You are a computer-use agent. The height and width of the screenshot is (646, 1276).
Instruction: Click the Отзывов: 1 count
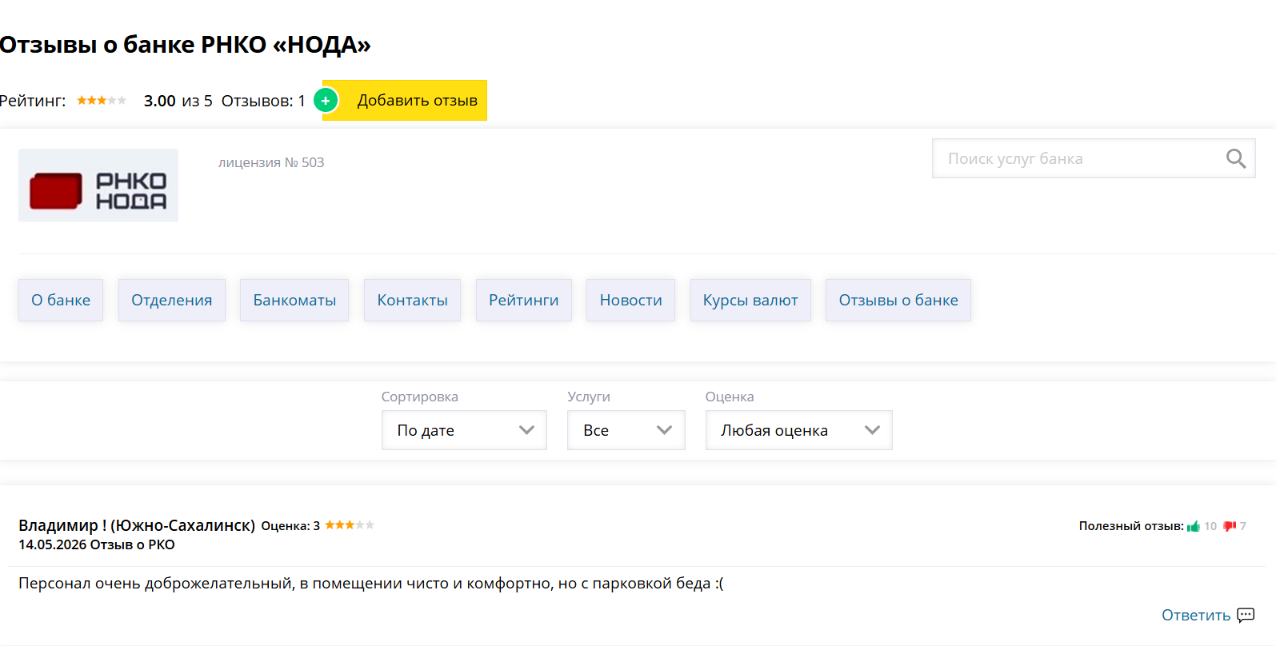click(x=263, y=101)
